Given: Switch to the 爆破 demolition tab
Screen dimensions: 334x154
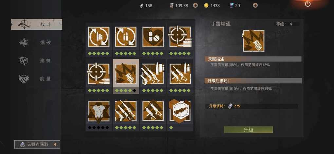Looking at the screenshot, I should point(37,43).
